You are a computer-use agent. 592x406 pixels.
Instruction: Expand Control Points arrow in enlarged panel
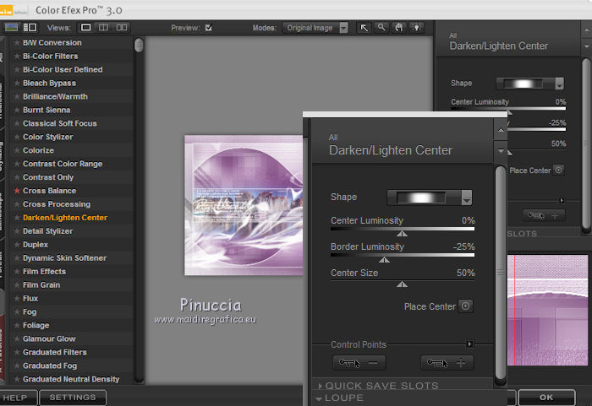[x=469, y=344]
